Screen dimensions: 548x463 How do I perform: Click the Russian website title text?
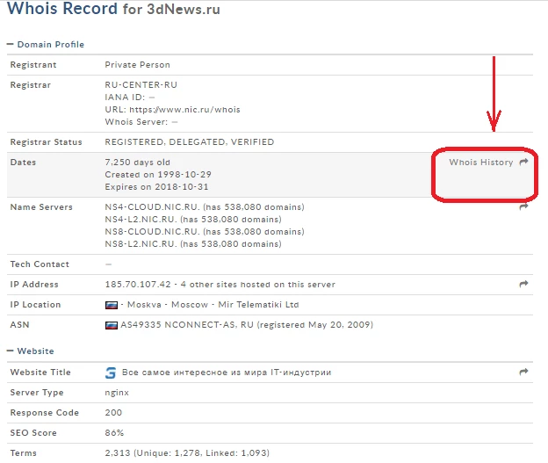tap(227, 373)
